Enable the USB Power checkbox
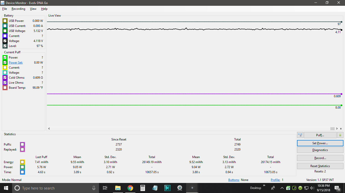Screen dimensions: 345x193 point(5,21)
